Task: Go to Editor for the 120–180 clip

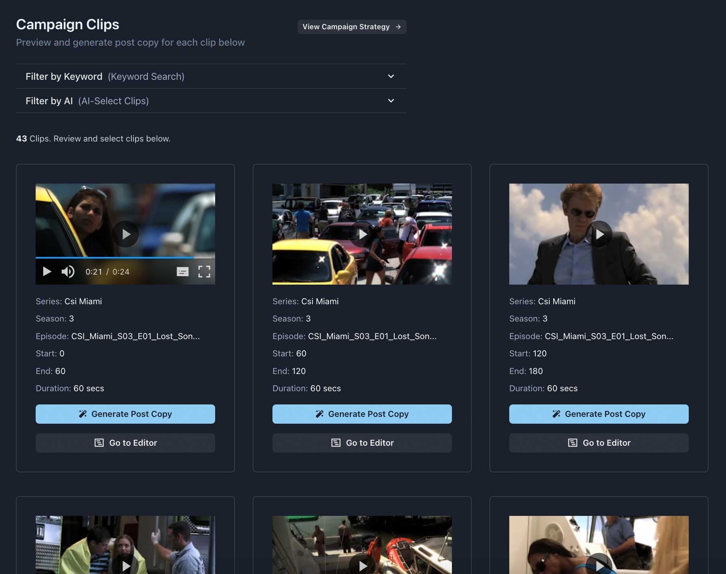Action: point(599,443)
